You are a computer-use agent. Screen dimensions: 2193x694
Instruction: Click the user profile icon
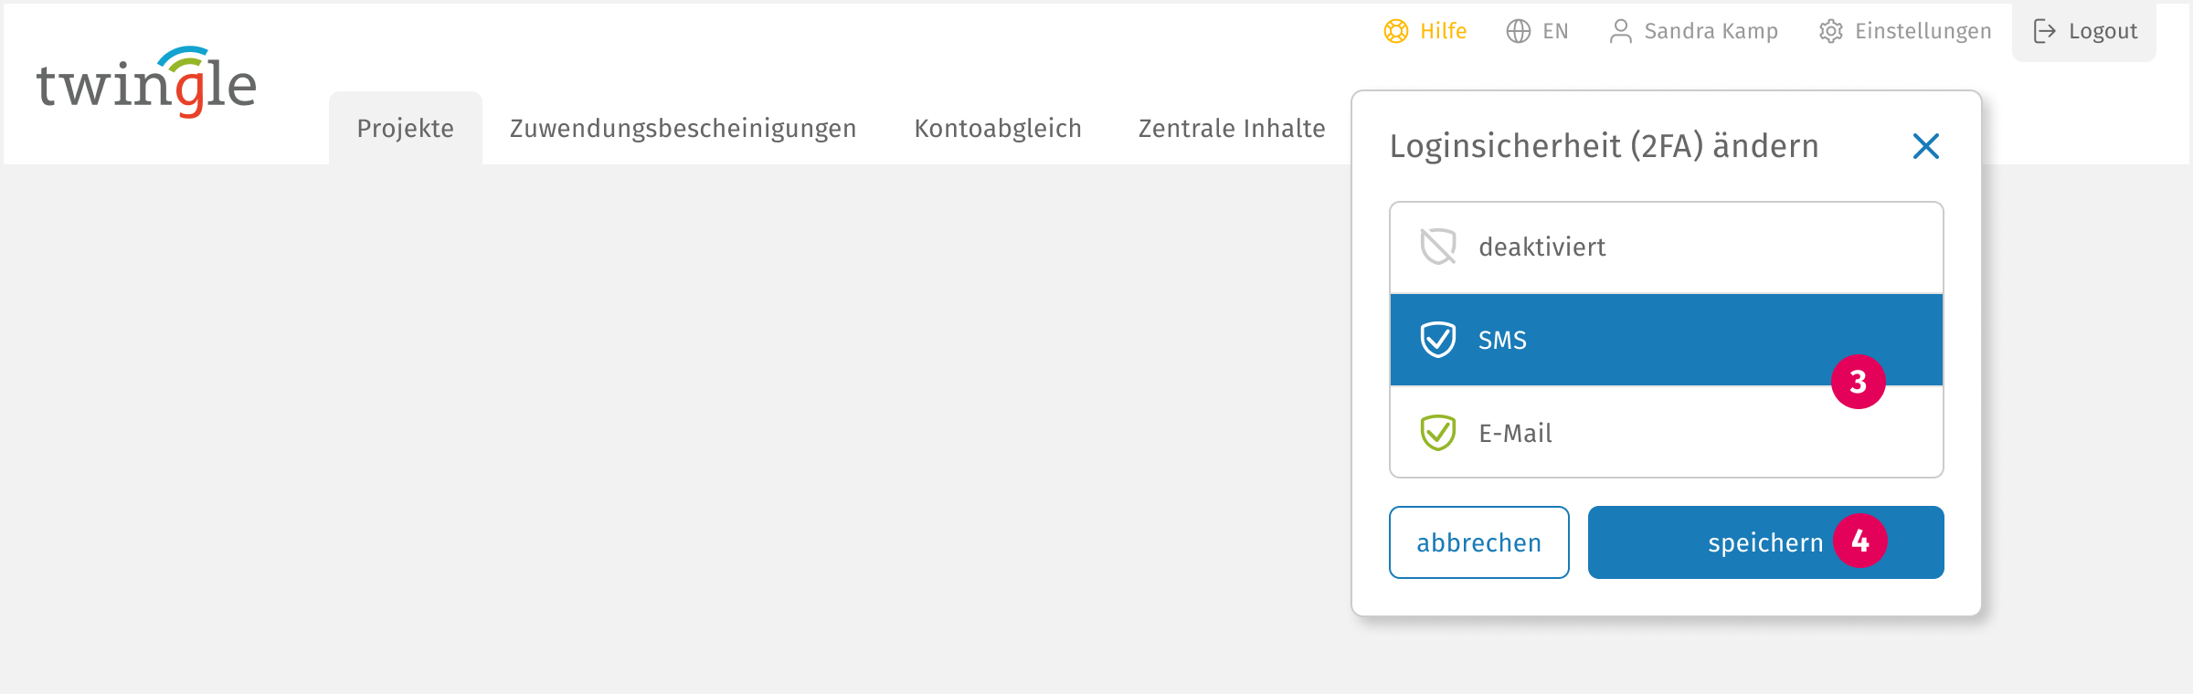point(1621,31)
